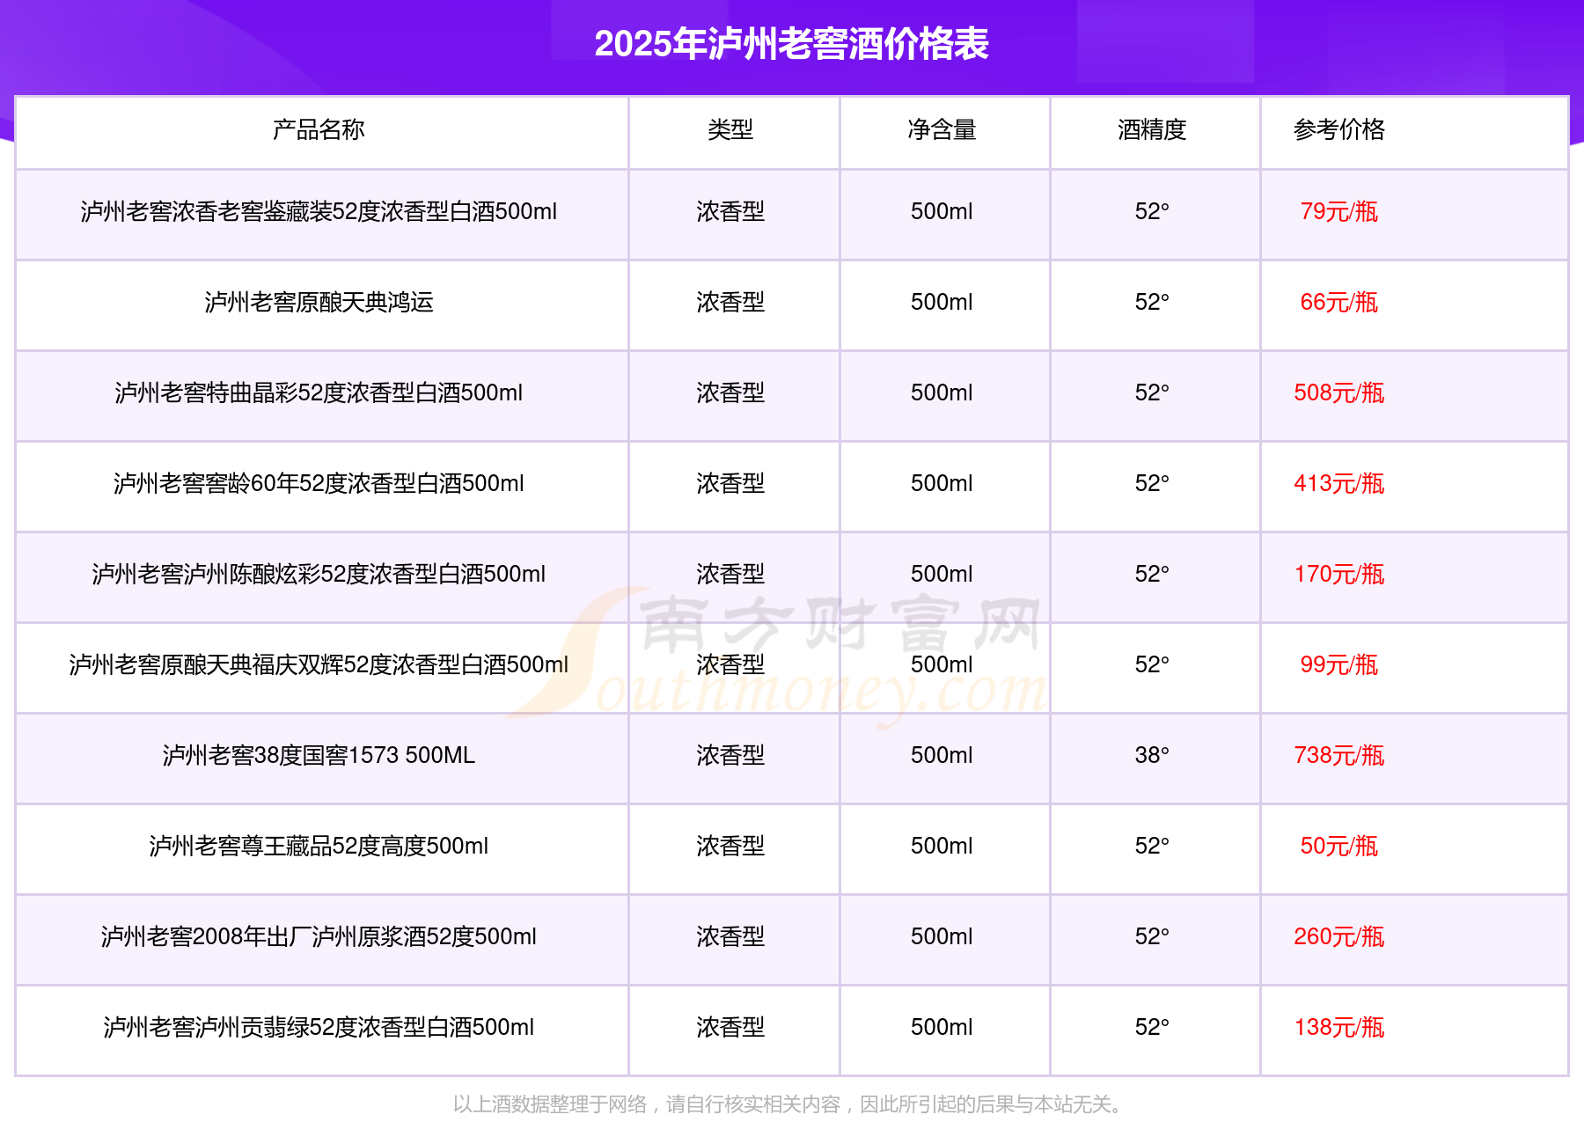Click the price 260元/瓶

1338,936
